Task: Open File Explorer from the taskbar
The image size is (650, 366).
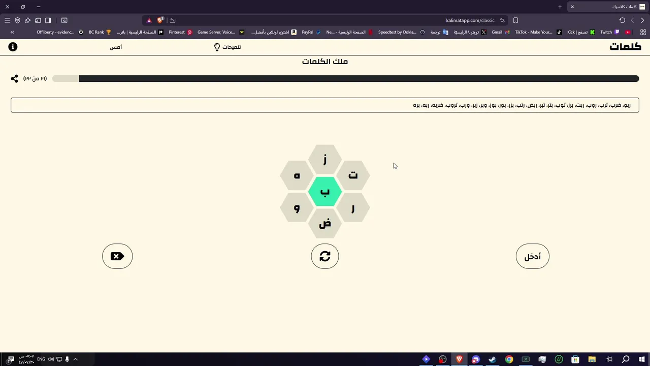Action: click(x=592, y=359)
